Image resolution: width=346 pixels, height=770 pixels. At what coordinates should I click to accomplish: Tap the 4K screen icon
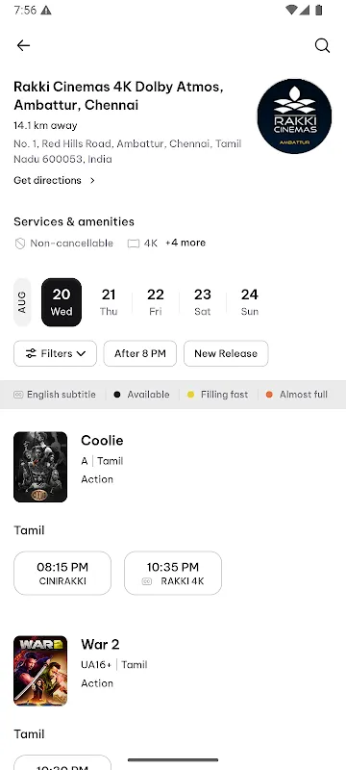point(134,244)
